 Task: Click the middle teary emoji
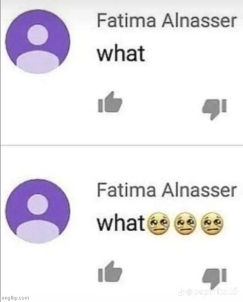pyautogui.click(x=185, y=223)
